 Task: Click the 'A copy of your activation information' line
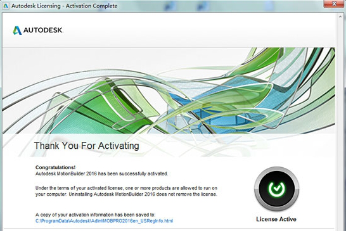[x=95, y=215]
